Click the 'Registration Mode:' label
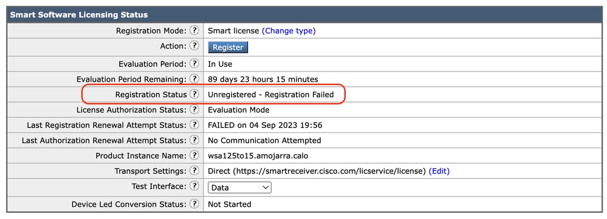 (152, 31)
